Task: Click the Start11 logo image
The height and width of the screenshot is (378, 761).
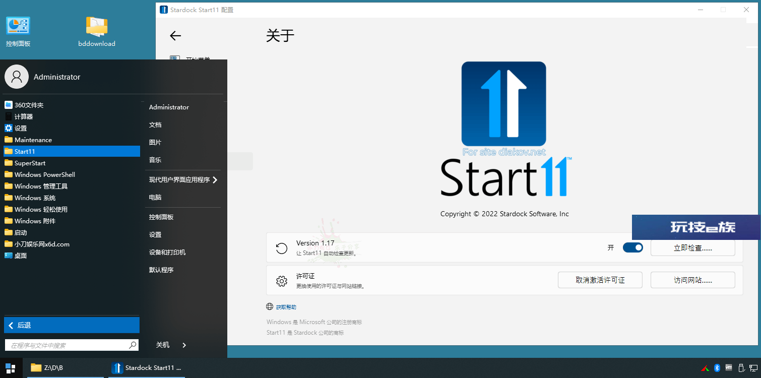Action: (x=504, y=104)
